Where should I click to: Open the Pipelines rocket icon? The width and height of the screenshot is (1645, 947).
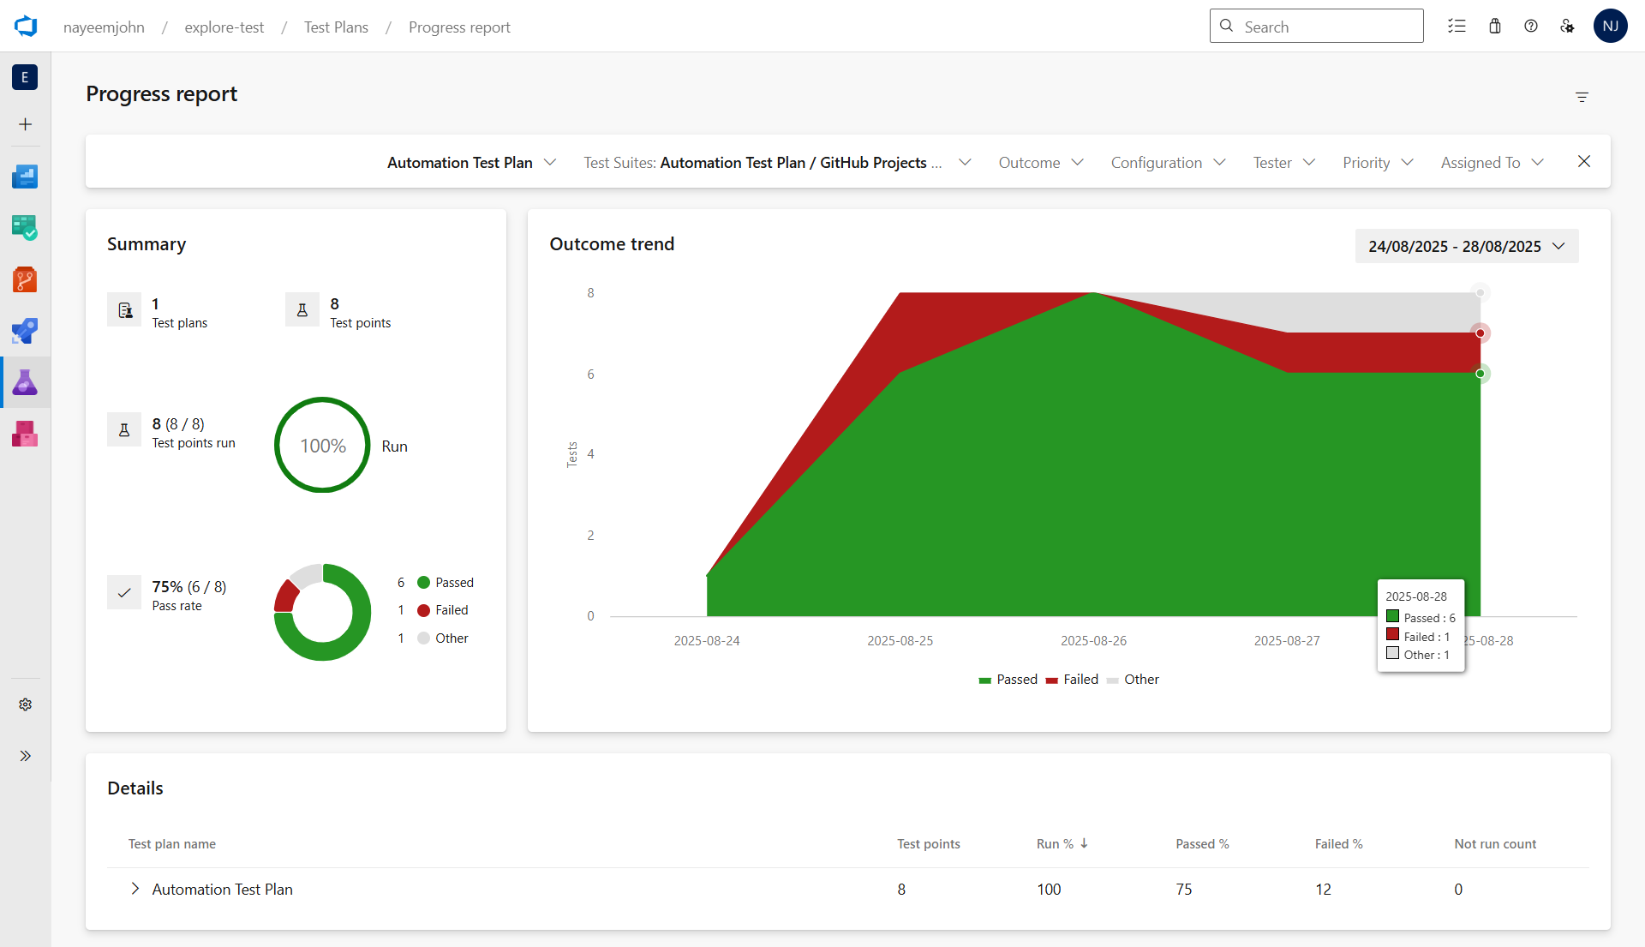(x=25, y=331)
